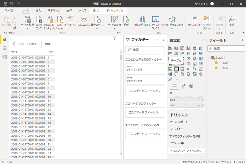Uncheck the time field checkbox
This screenshot has width=246, height=164.
[x=216, y=68]
